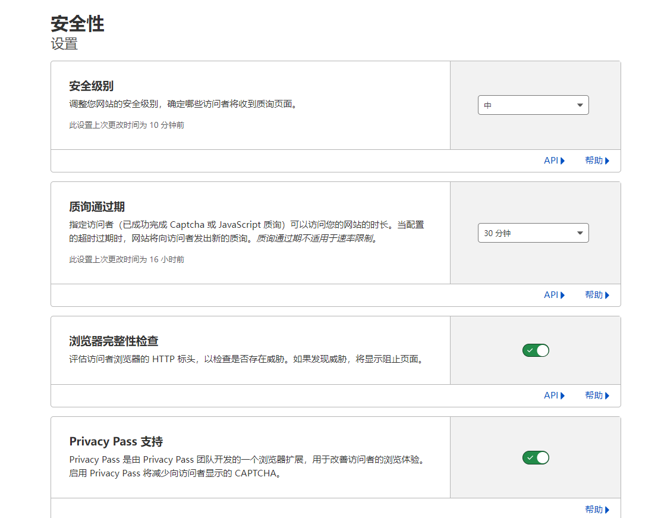Click arrow icon beside API in 安全级别 section
This screenshot has height=518, width=658.
click(x=562, y=161)
